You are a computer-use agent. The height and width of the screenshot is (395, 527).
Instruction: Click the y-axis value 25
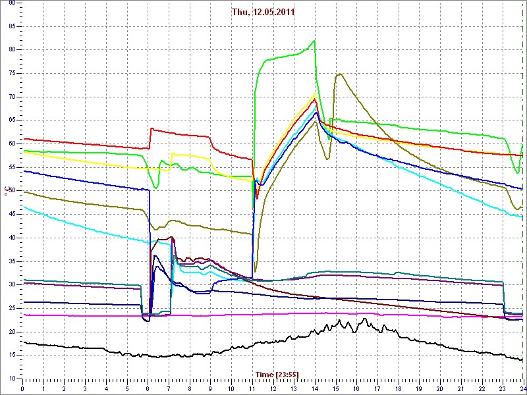click(11, 308)
